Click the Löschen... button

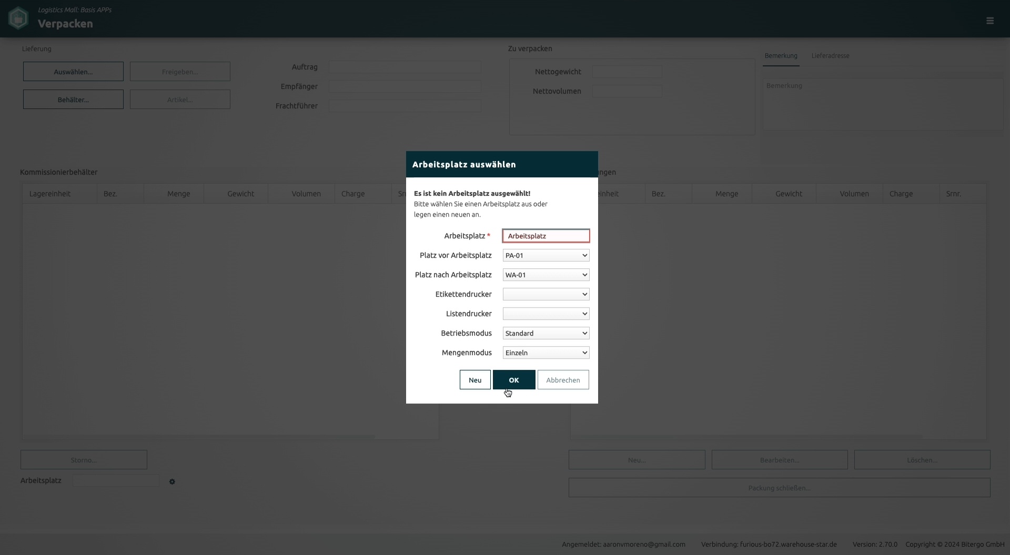922,460
